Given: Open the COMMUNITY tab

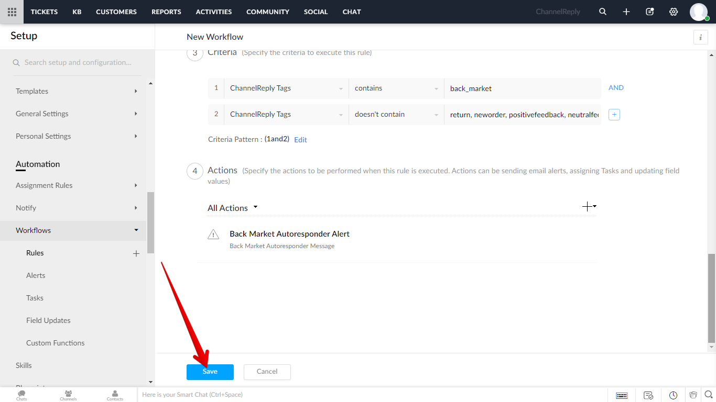Looking at the screenshot, I should pyautogui.click(x=268, y=12).
